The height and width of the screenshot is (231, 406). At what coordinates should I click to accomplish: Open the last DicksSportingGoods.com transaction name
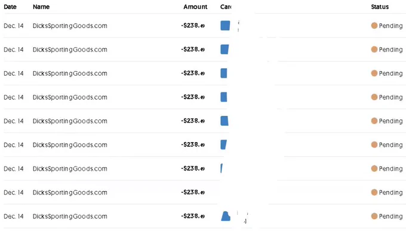click(70, 216)
